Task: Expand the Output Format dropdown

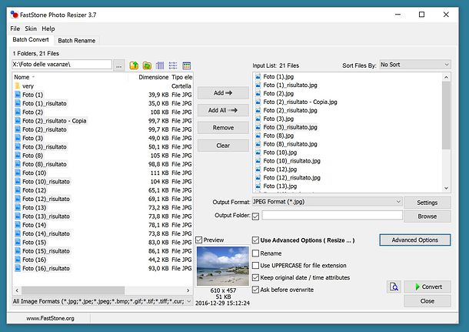Action: point(328,202)
